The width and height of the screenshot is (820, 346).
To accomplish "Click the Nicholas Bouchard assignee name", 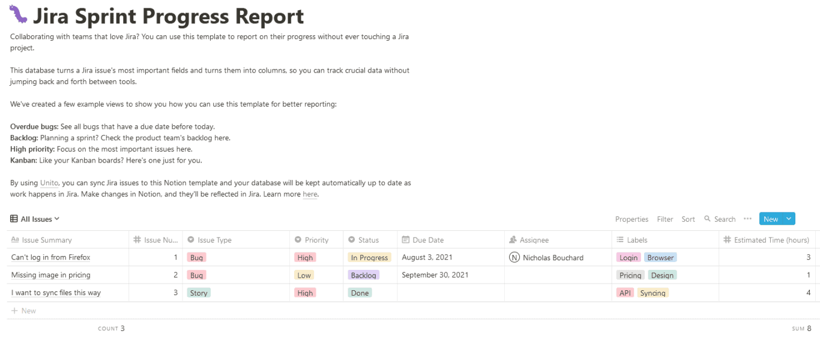I will 553,257.
